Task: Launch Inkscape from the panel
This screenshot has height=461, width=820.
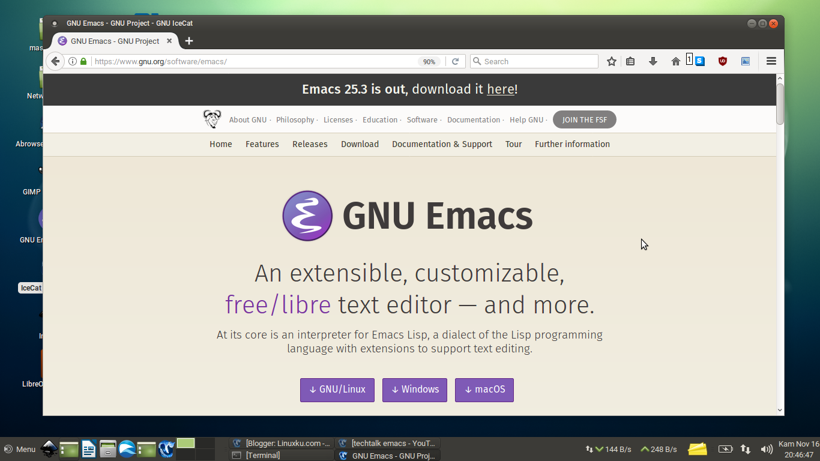Action: coord(49,448)
